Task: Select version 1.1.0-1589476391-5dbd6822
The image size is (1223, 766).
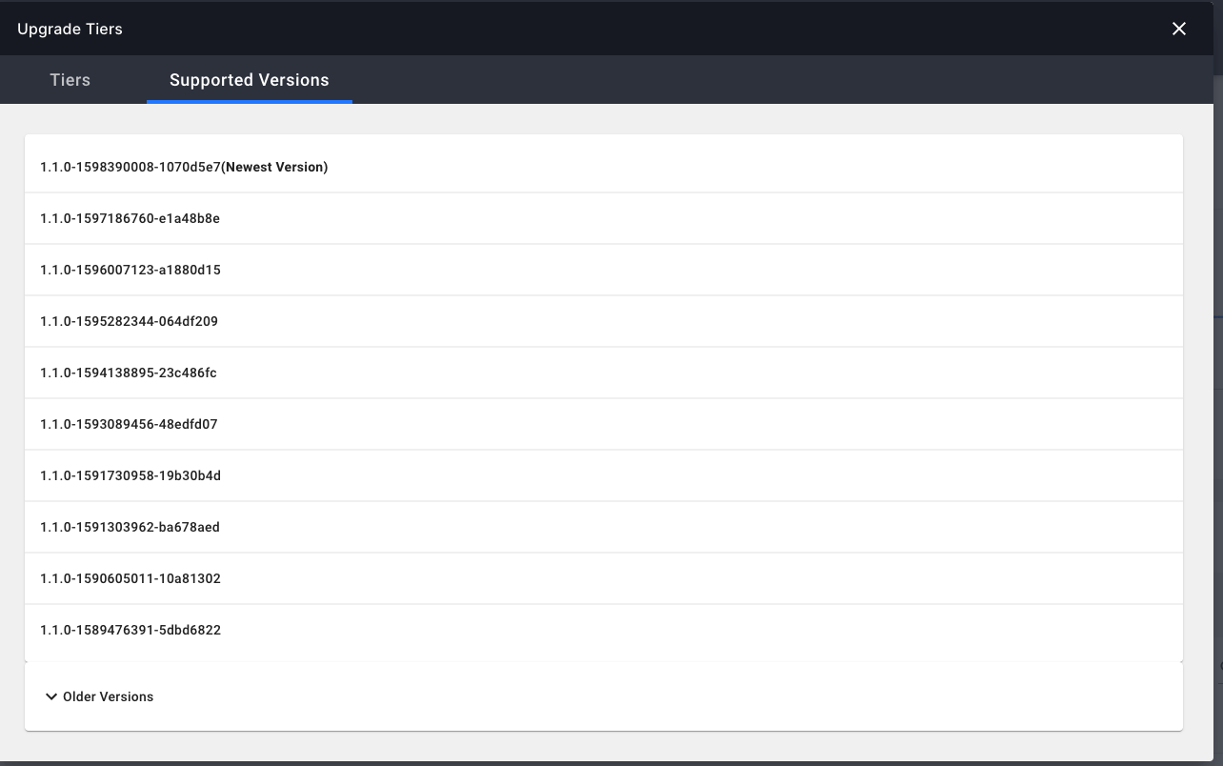Action: [130, 630]
